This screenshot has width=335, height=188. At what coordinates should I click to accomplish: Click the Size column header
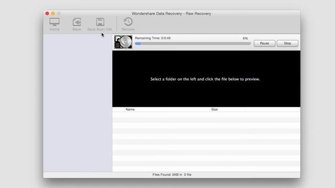(215, 109)
